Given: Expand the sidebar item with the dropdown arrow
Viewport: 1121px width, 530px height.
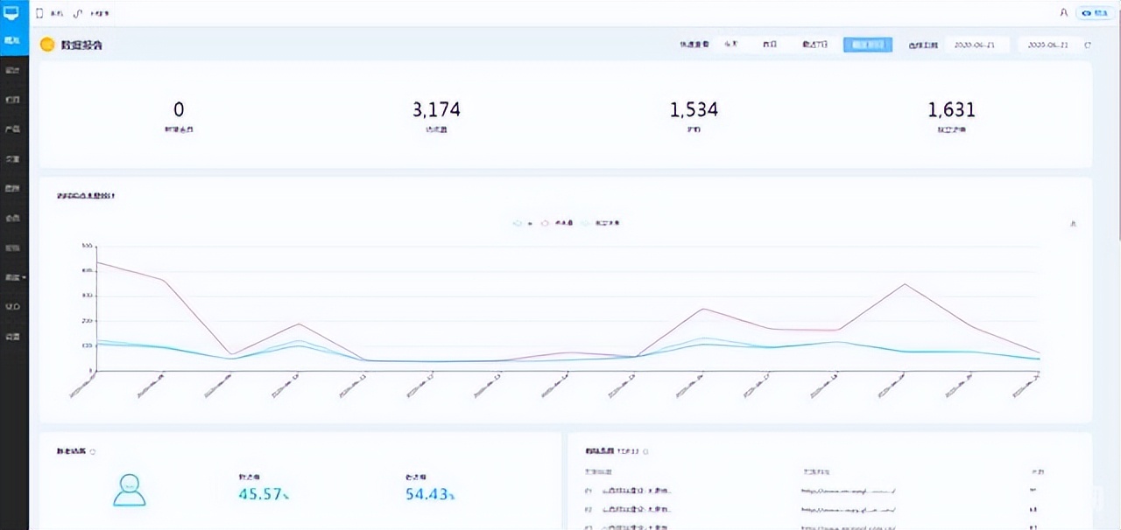Looking at the screenshot, I should [14, 277].
